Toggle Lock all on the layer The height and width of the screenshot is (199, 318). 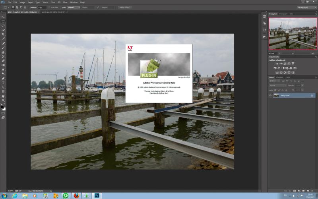pos(286,90)
